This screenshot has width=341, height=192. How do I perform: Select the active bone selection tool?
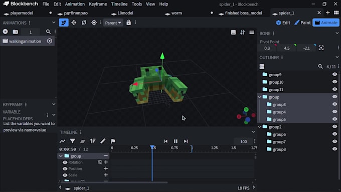tap(64, 23)
